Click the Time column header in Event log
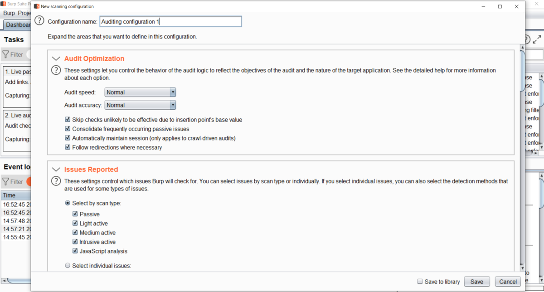This screenshot has height=292, width=544. point(16,195)
